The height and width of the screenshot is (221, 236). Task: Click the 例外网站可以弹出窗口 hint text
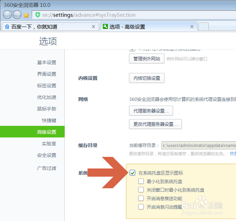[x=187, y=59]
